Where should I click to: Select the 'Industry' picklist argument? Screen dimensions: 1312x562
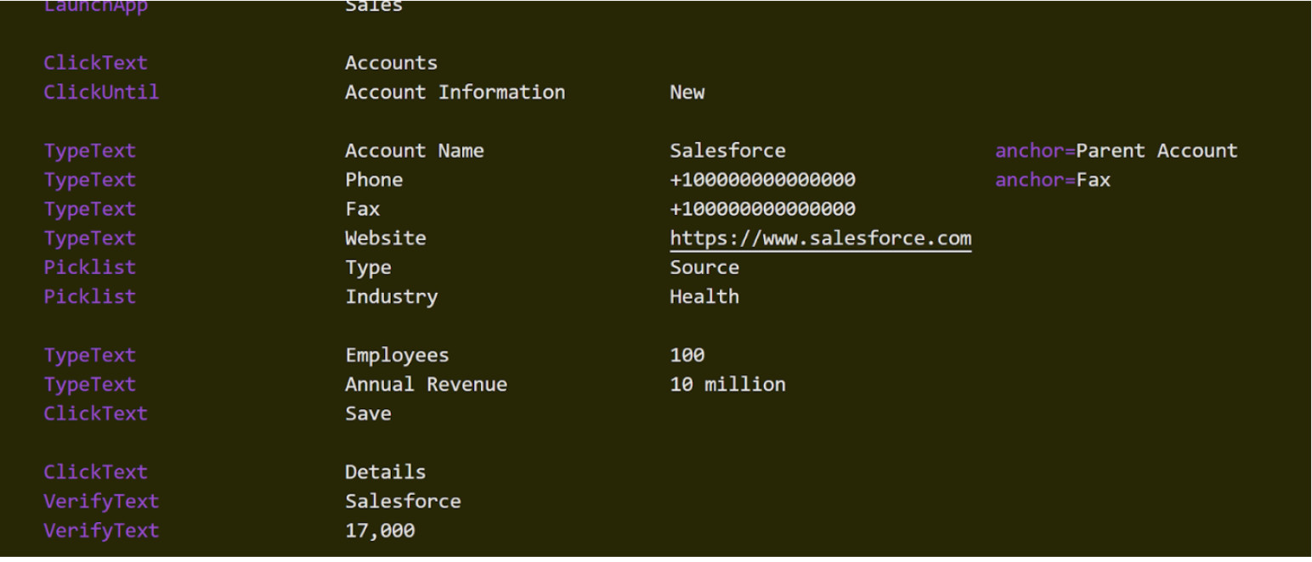[x=391, y=296]
